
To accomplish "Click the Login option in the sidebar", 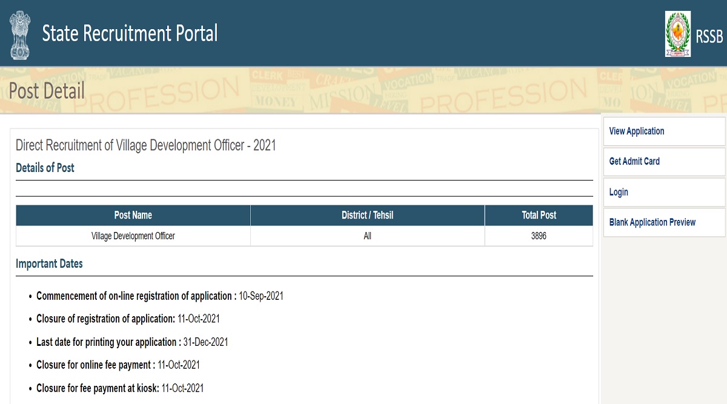I will click(619, 192).
